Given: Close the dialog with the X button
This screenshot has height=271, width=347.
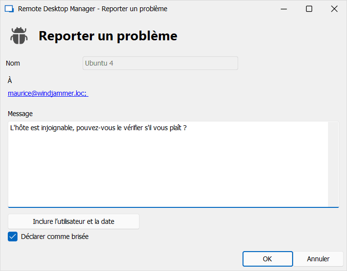Looking at the screenshot, I should coord(334,9).
